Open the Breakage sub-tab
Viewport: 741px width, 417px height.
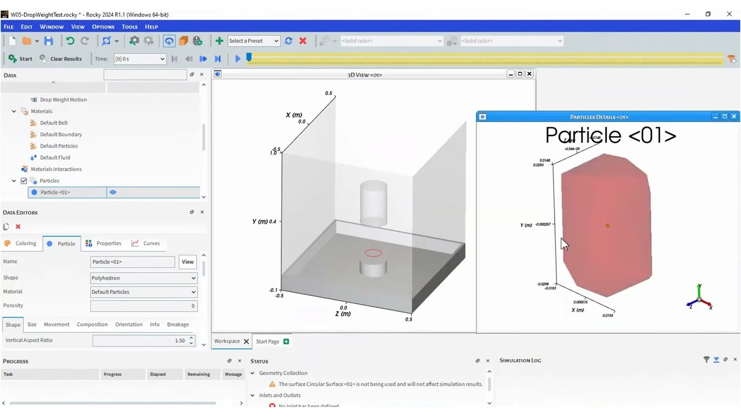tap(178, 324)
